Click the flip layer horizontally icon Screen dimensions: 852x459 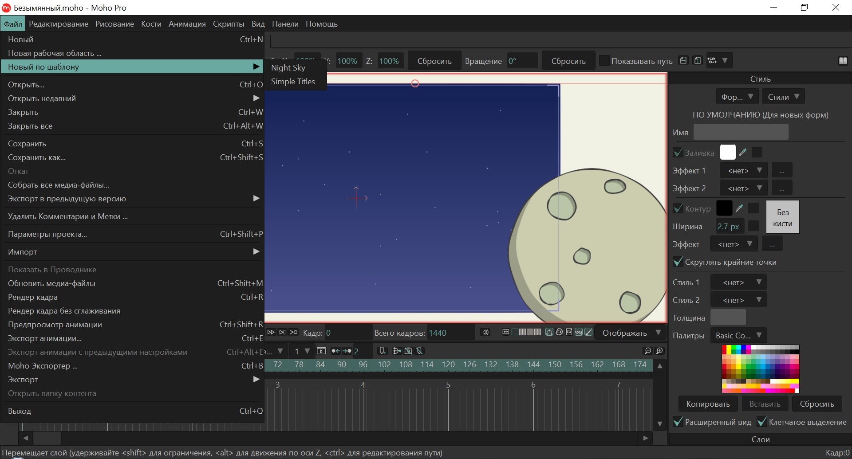(683, 61)
